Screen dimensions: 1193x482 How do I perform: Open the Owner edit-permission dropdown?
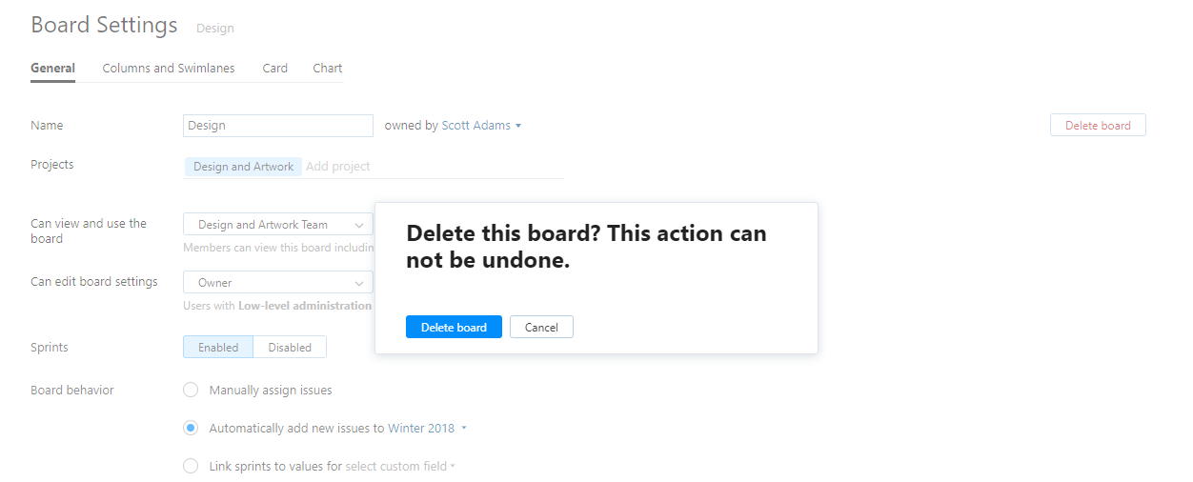point(277,283)
